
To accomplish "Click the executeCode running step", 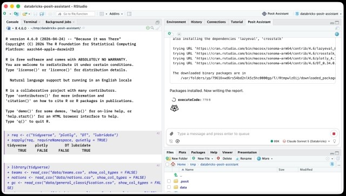I will [x=191, y=100].
